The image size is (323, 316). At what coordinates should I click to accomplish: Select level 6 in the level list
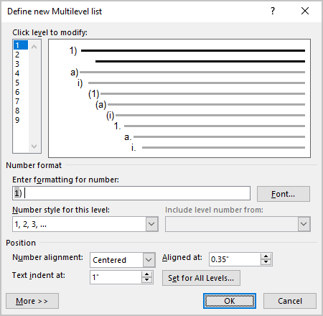pyautogui.click(x=21, y=92)
